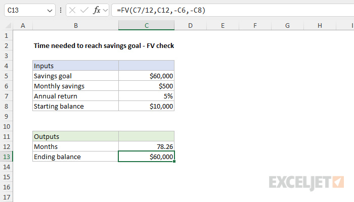Click the empty cell C4 beside Inputs

click(x=146, y=66)
